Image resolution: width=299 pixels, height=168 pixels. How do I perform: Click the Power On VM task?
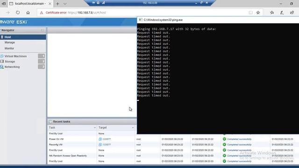pos(56,139)
